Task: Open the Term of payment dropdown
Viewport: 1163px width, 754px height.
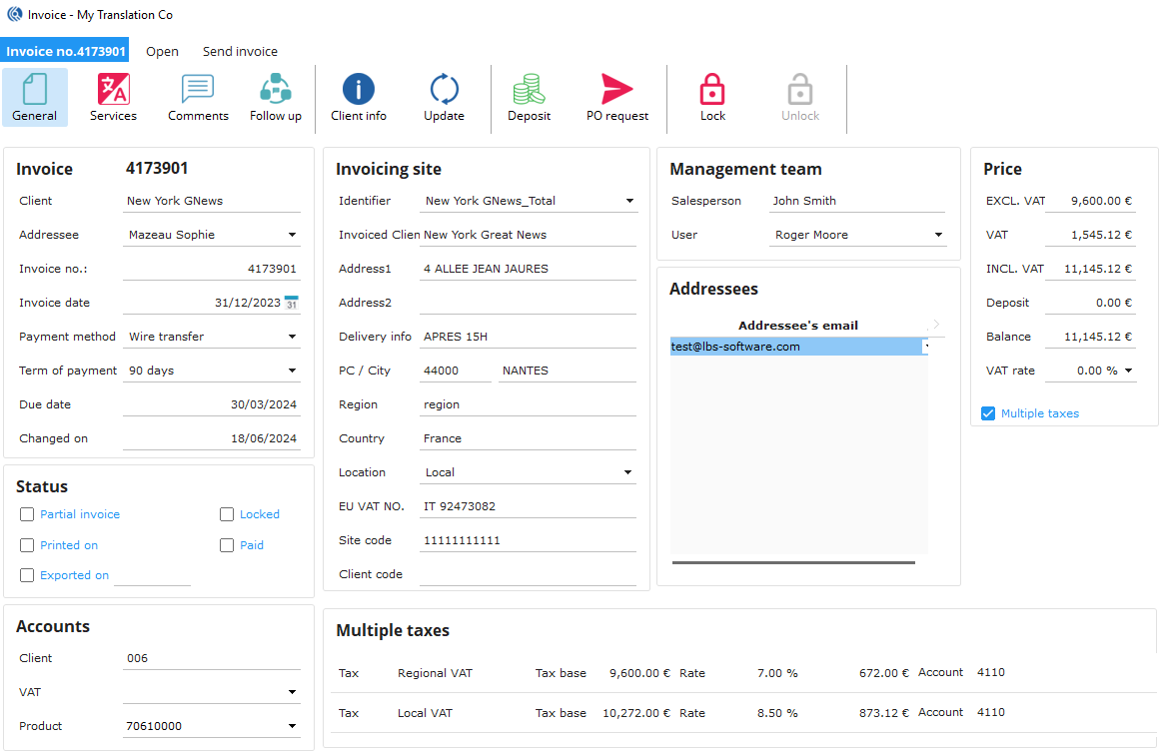Action: [292, 371]
